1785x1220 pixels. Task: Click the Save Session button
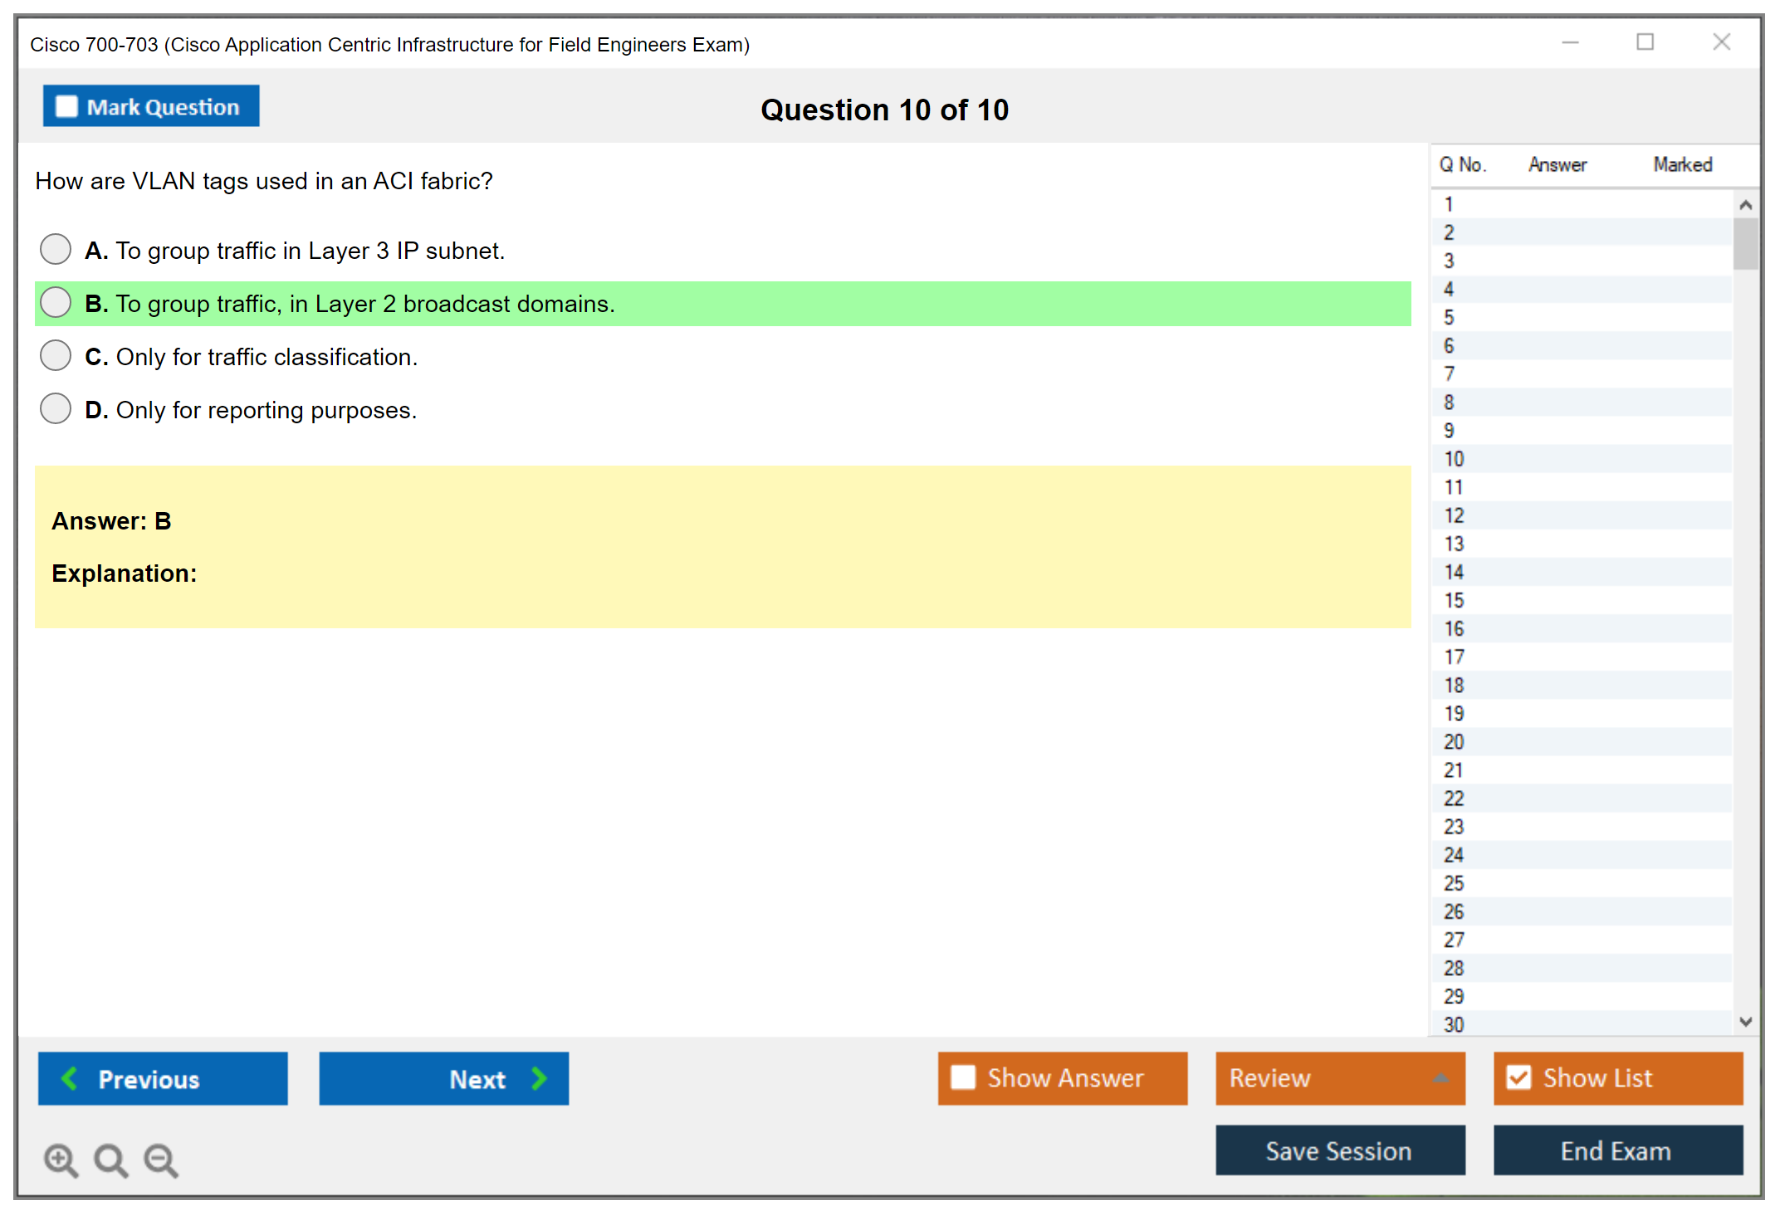[x=1339, y=1150]
